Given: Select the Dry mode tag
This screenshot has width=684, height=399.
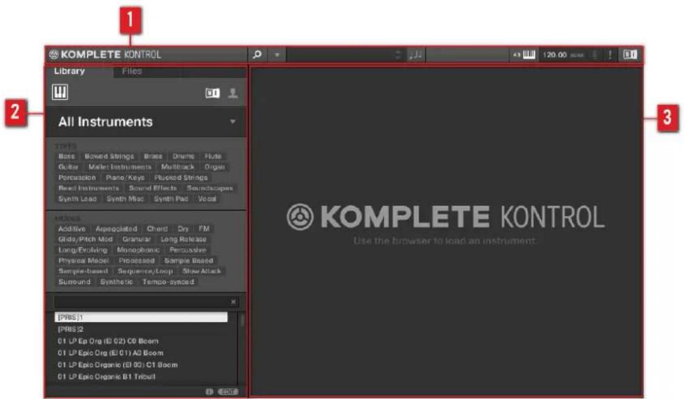Looking at the screenshot, I should point(183,228).
